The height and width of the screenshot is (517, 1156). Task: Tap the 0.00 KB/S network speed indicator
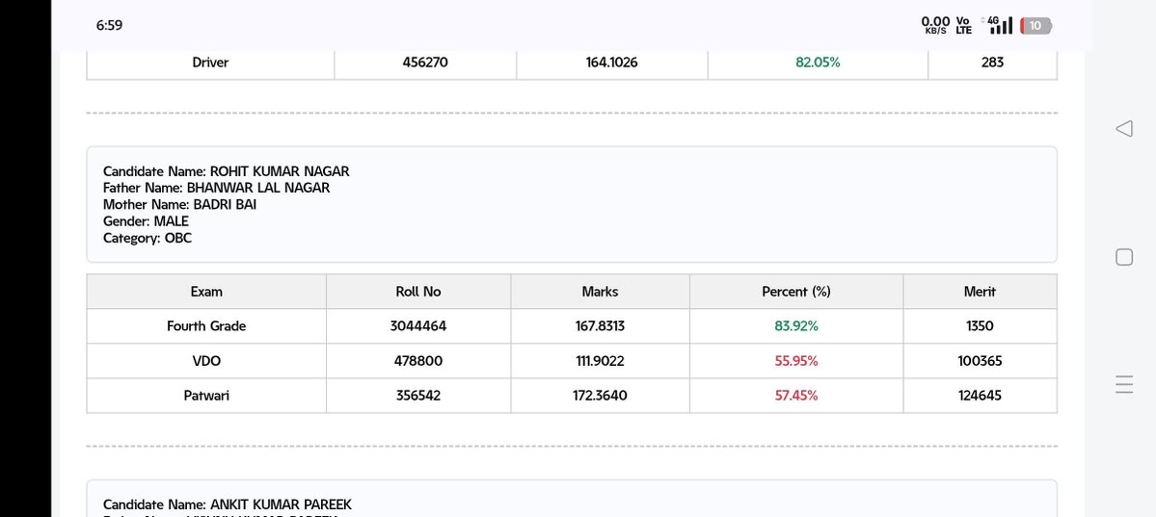click(x=935, y=26)
